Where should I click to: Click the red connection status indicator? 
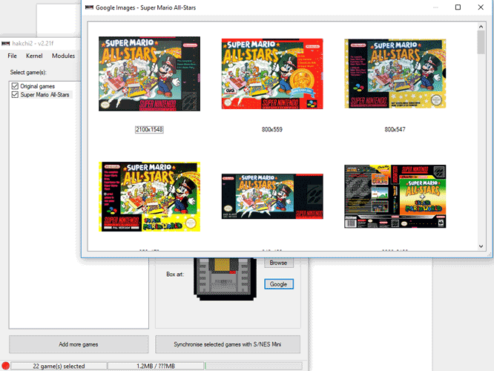(5, 366)
